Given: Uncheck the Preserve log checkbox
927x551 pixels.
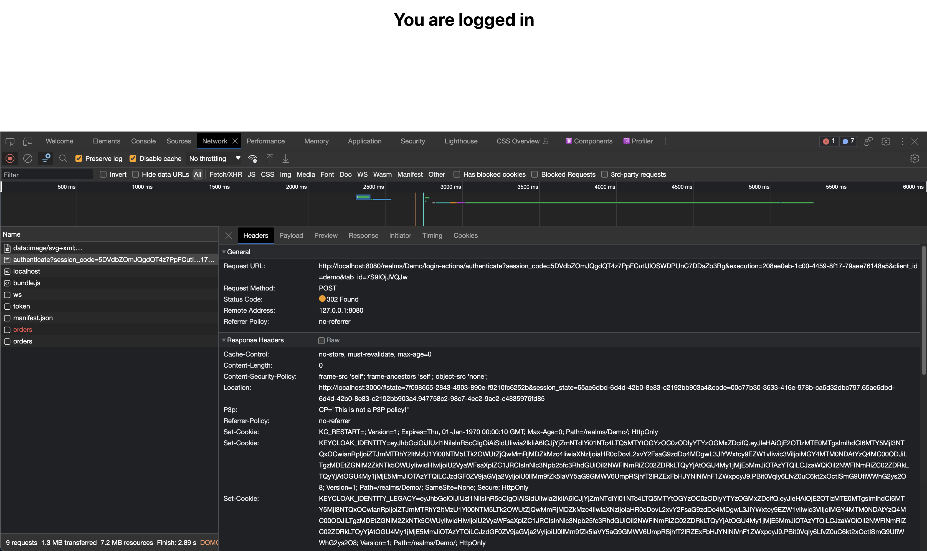Looking at the screenshot, I should coord(79,158).
